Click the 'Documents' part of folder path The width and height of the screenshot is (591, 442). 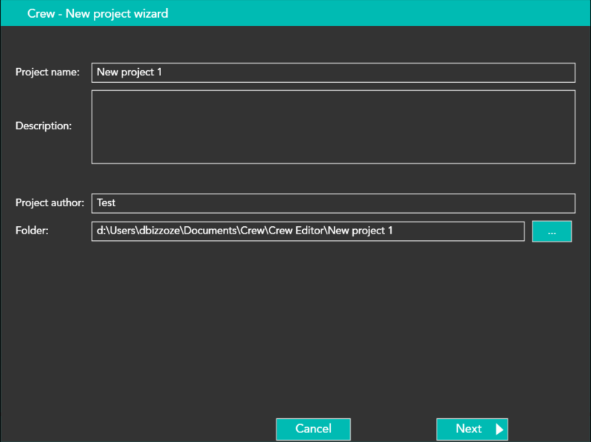pyautogui.click(x=210, y=231)
